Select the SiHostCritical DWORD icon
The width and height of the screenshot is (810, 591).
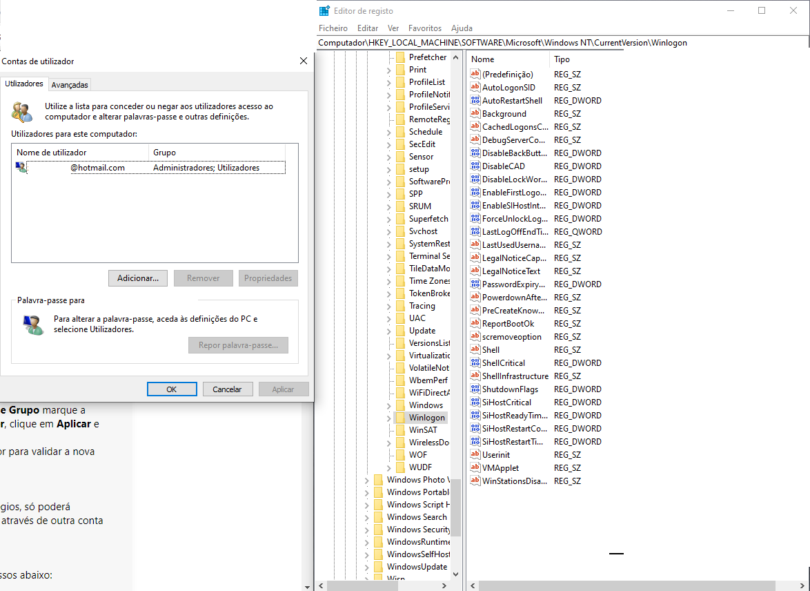point(475,402)
